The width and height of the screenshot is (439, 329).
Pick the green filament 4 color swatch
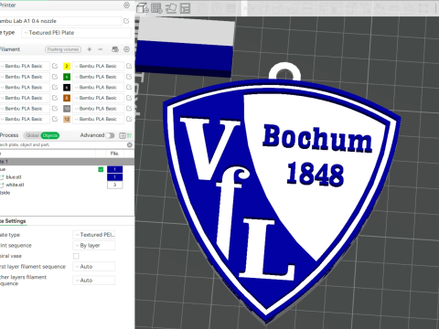[67, 77]
